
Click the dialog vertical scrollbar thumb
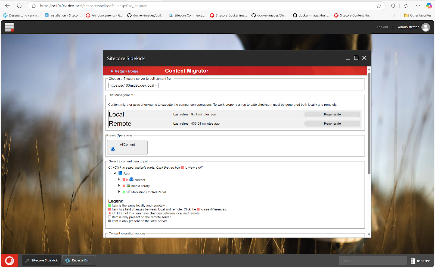pyautogui.click(x=369, y=123)
